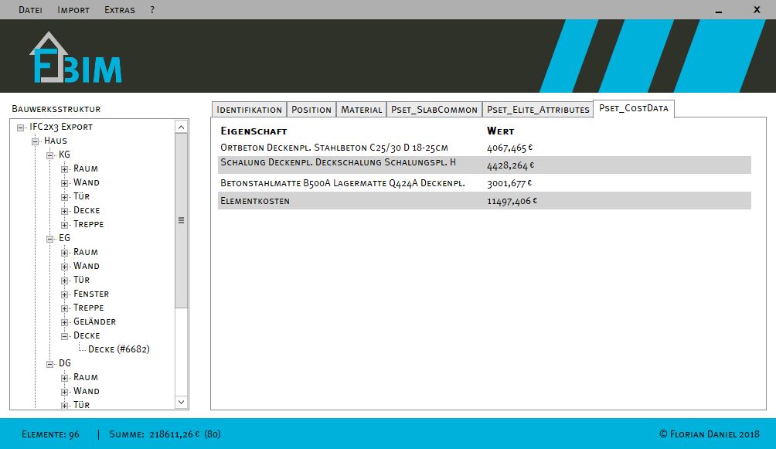
Task: Open the Pset_Elite_Attributes tab
Action: [x=538, y=110]
